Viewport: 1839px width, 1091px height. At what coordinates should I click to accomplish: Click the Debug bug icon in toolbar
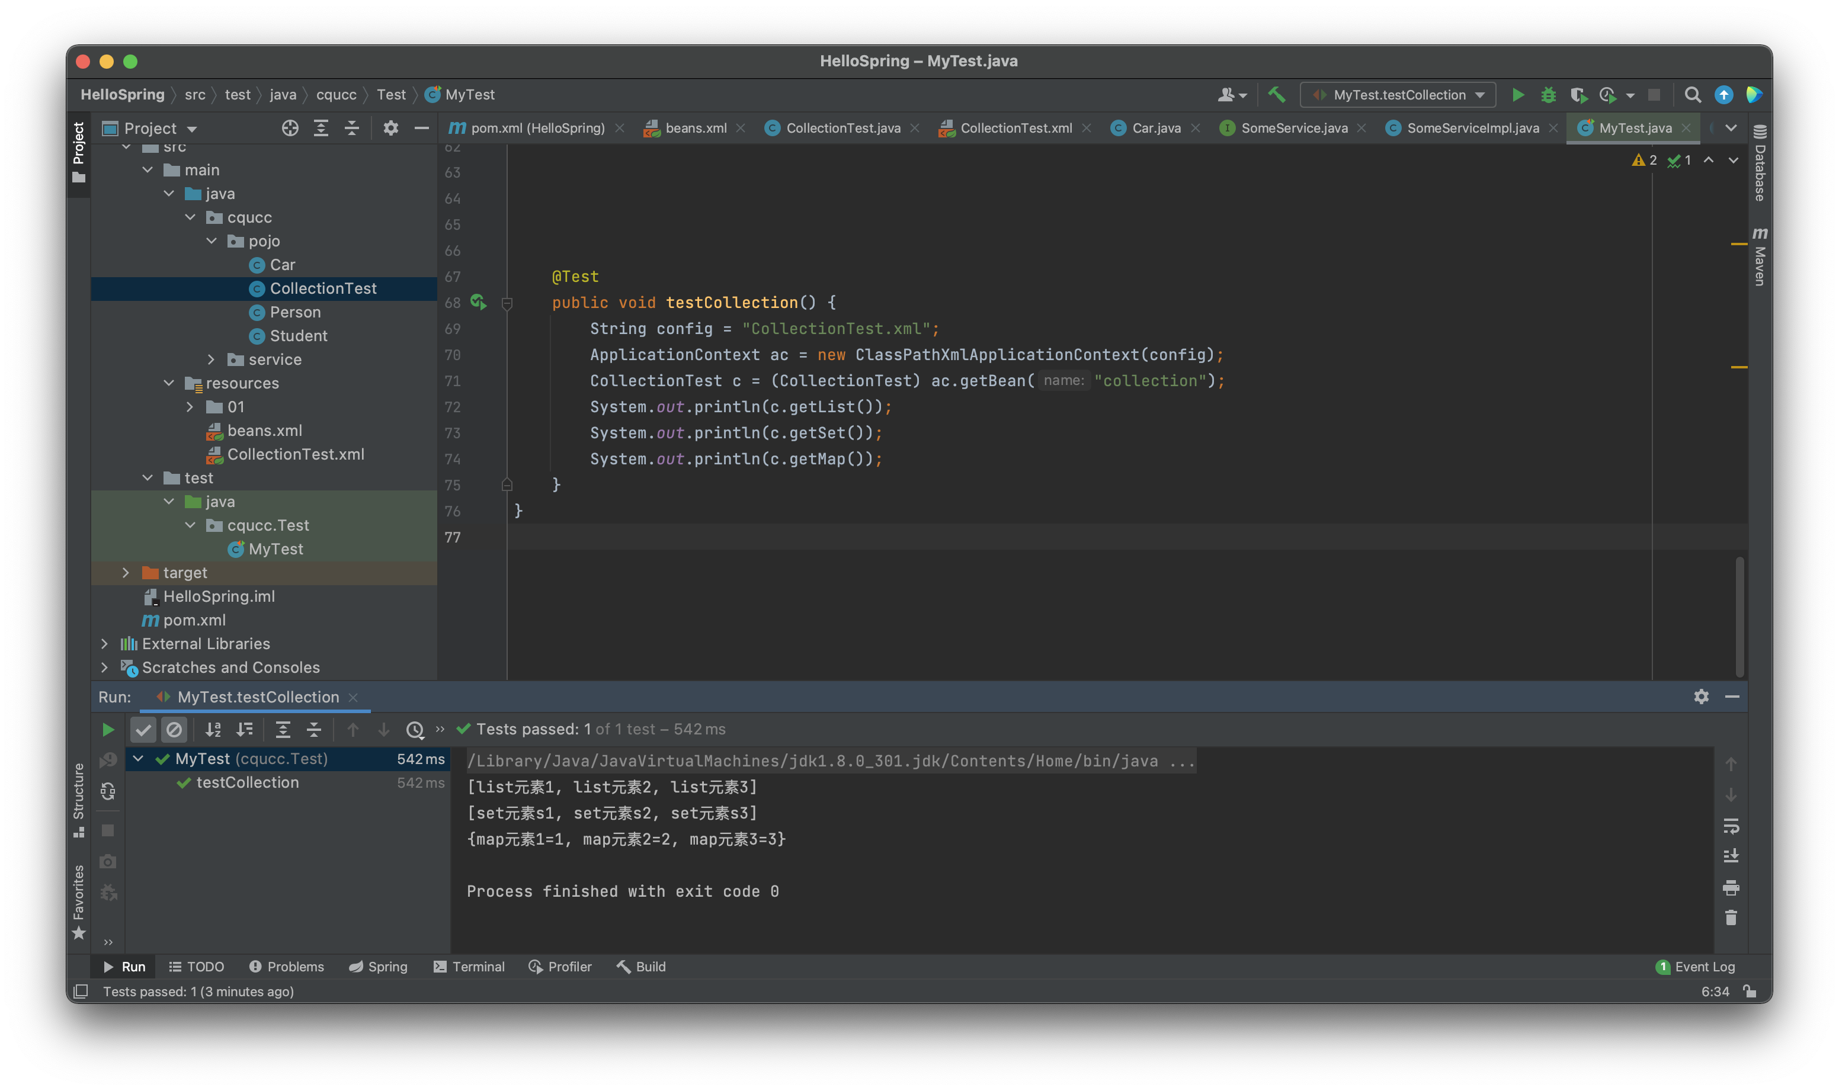click(x=1548, y=95)
